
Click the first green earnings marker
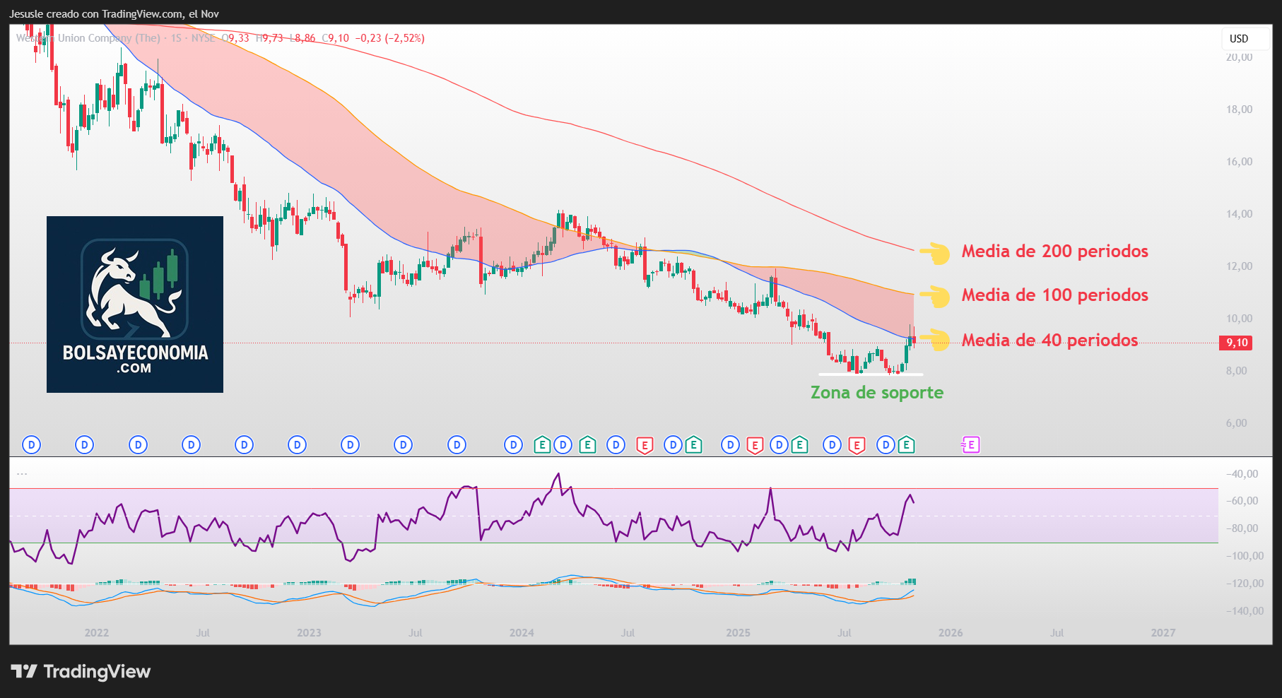click(x=542, y=445)
